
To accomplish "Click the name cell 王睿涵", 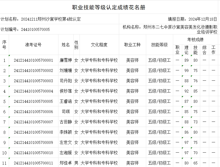I will (66, 101).
